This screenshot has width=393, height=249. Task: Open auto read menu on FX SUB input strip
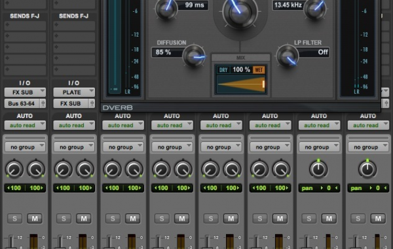point(25,125)
